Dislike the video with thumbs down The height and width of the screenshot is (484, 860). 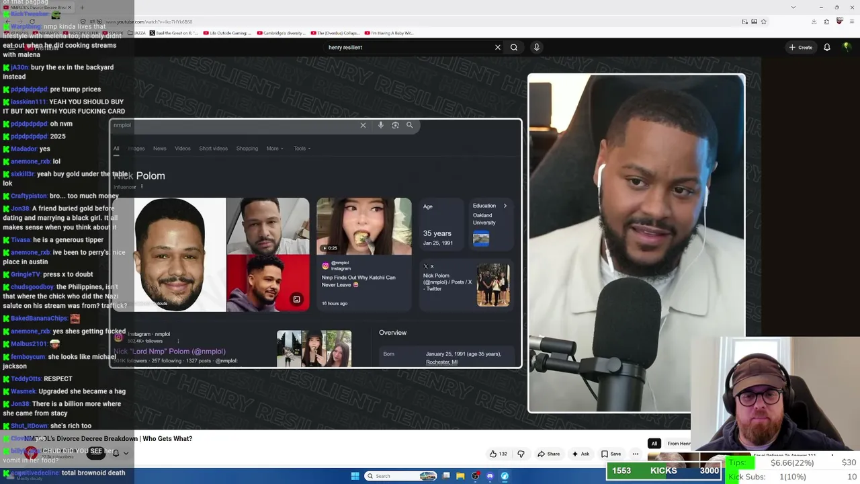521,454
